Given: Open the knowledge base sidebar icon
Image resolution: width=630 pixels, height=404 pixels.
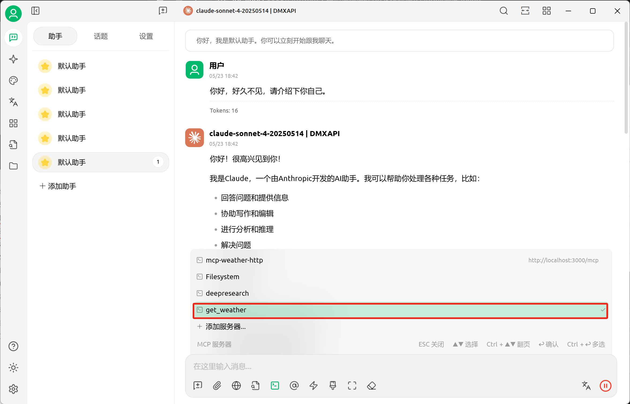Looking at the screenshot, I should 13,145.
